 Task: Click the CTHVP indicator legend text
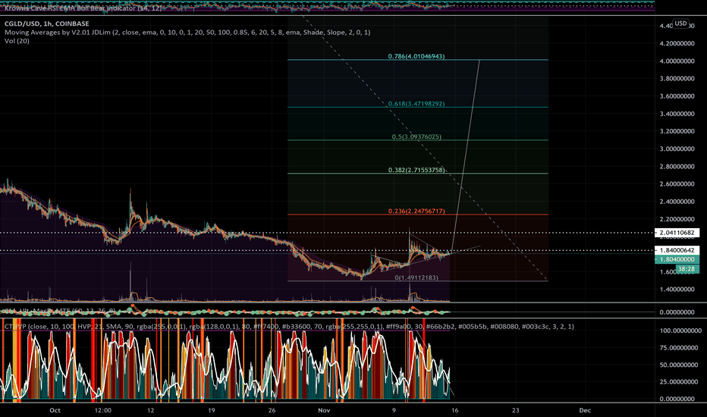coord(289,326)
